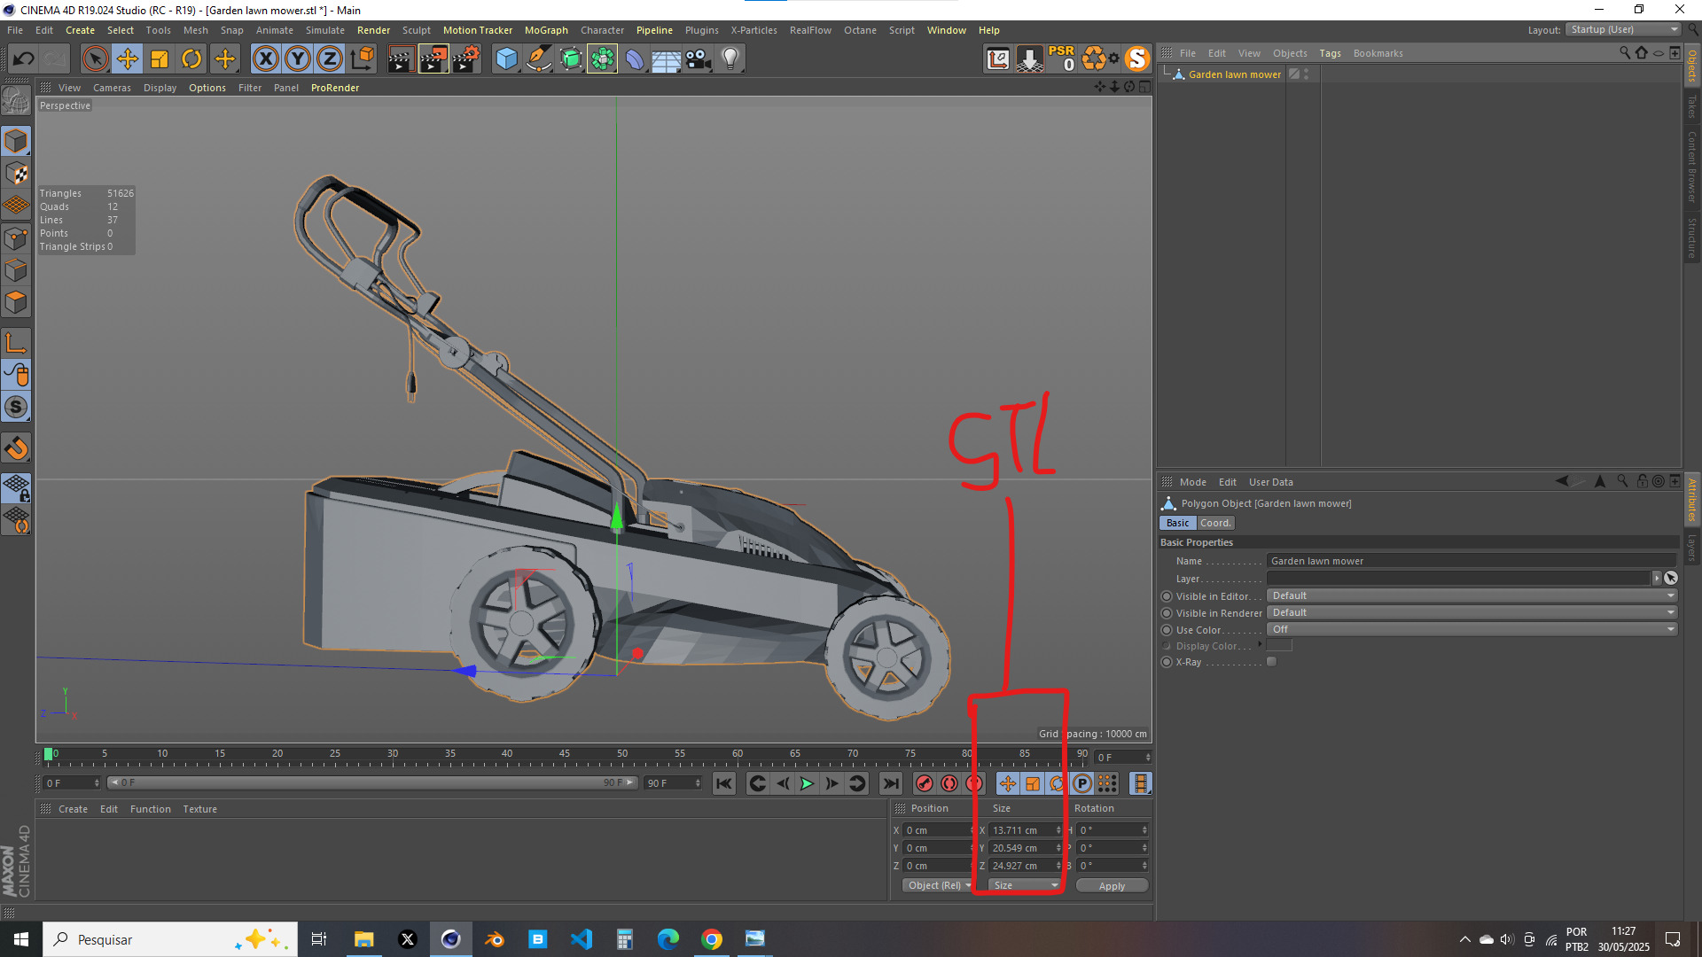Open the Use Color dropdown
Viewport: 1702px width, 957px height.
(x=1472, y=629)
